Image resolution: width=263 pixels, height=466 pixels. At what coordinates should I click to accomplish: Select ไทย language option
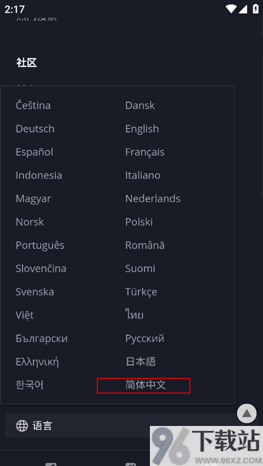(x=134, y=315)
